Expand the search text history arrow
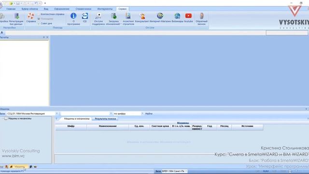This screenshot has height=174, width=309. [x=111, y=114]
